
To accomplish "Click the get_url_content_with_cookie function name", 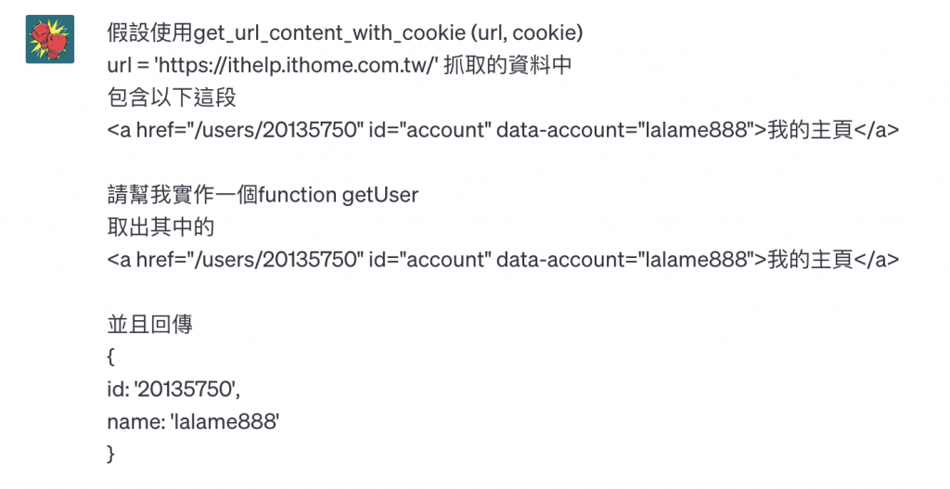I will tap(329, 34).
